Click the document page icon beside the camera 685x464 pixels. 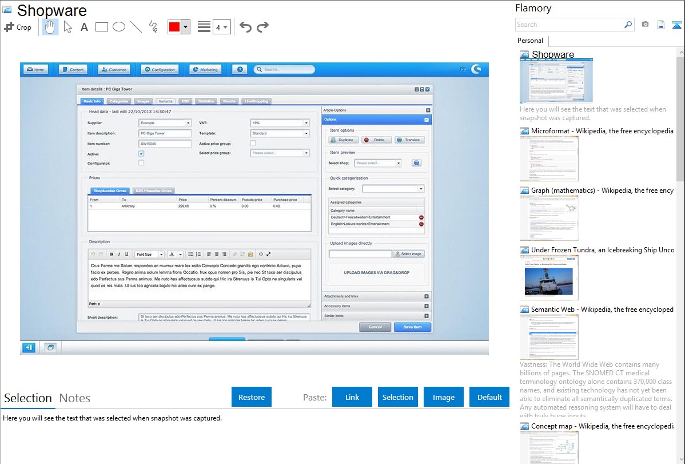[x=661, y=25]
